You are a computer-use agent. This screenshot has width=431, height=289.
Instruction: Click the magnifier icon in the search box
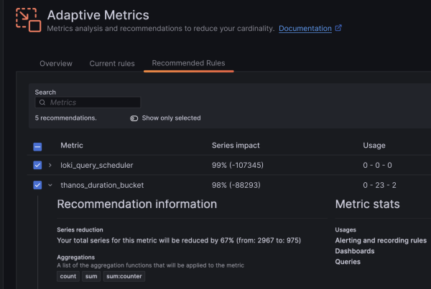tap(42, 103)
